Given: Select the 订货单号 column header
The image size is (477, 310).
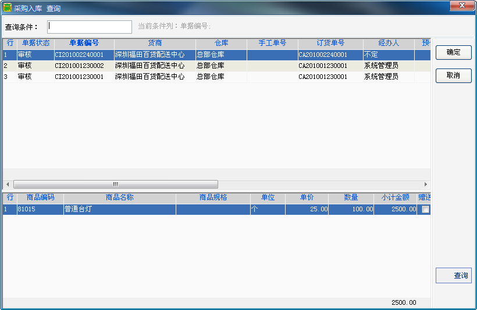Looking at the screenshot, I should pyautogui.click(x=330, y=43).
